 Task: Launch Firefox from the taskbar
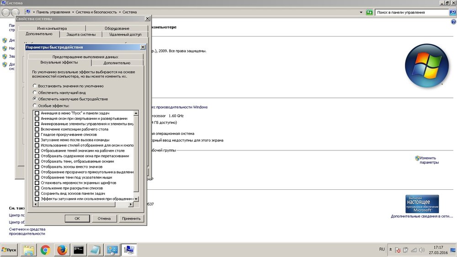pos(63,250)
